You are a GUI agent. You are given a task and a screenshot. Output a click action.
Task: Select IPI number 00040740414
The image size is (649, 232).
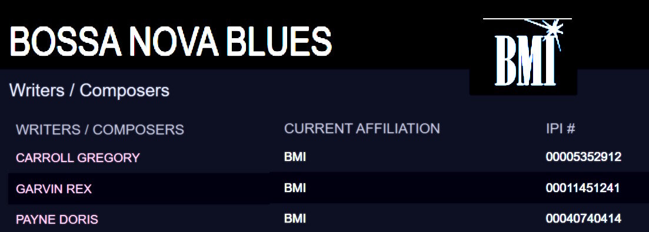pos(584,218)
